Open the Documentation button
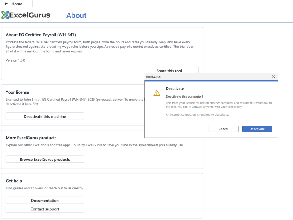The width and height of the screenshot is (293, 220). click(x=45, y=200)
